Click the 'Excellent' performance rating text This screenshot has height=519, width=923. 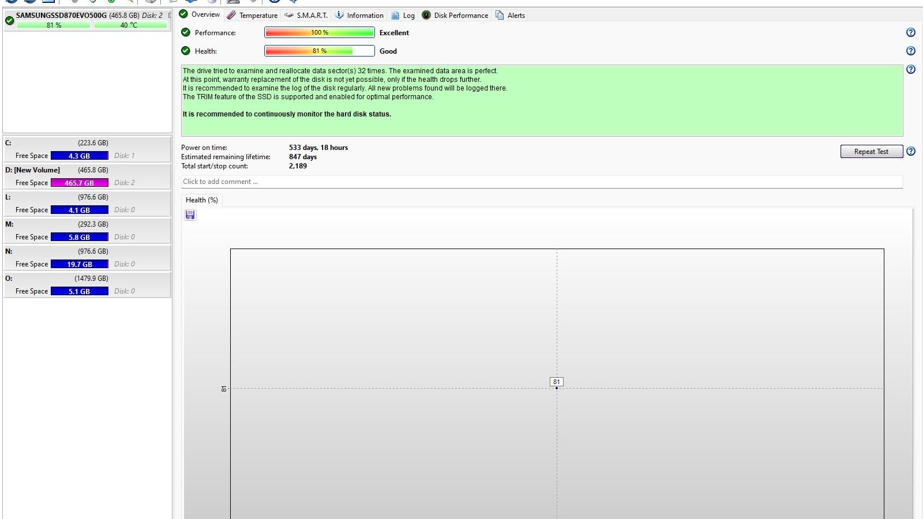[394, 33]
